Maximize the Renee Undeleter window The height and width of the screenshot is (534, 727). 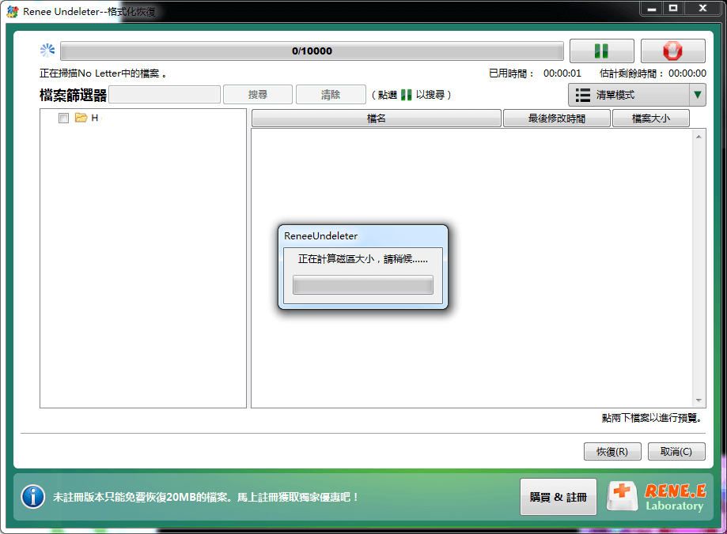[x=673, y=9]
